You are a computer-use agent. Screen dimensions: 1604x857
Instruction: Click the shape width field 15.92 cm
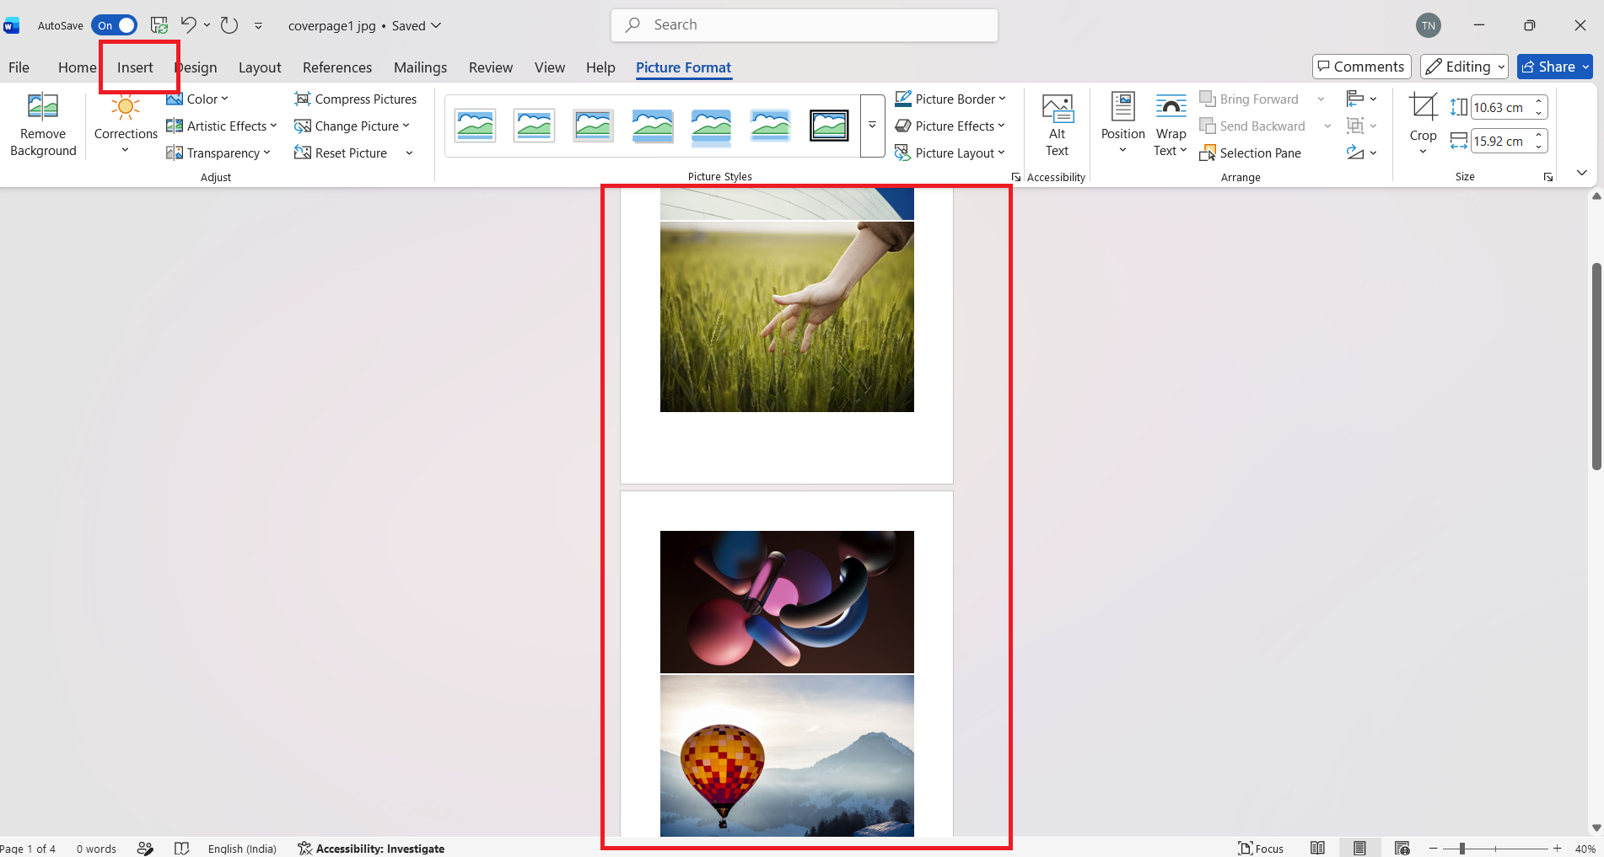point(1500,141)
